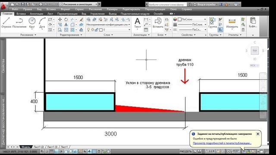Screen dimensions: 276x155
Task: Expand the Рисование panel
Action: pos(28,35)
